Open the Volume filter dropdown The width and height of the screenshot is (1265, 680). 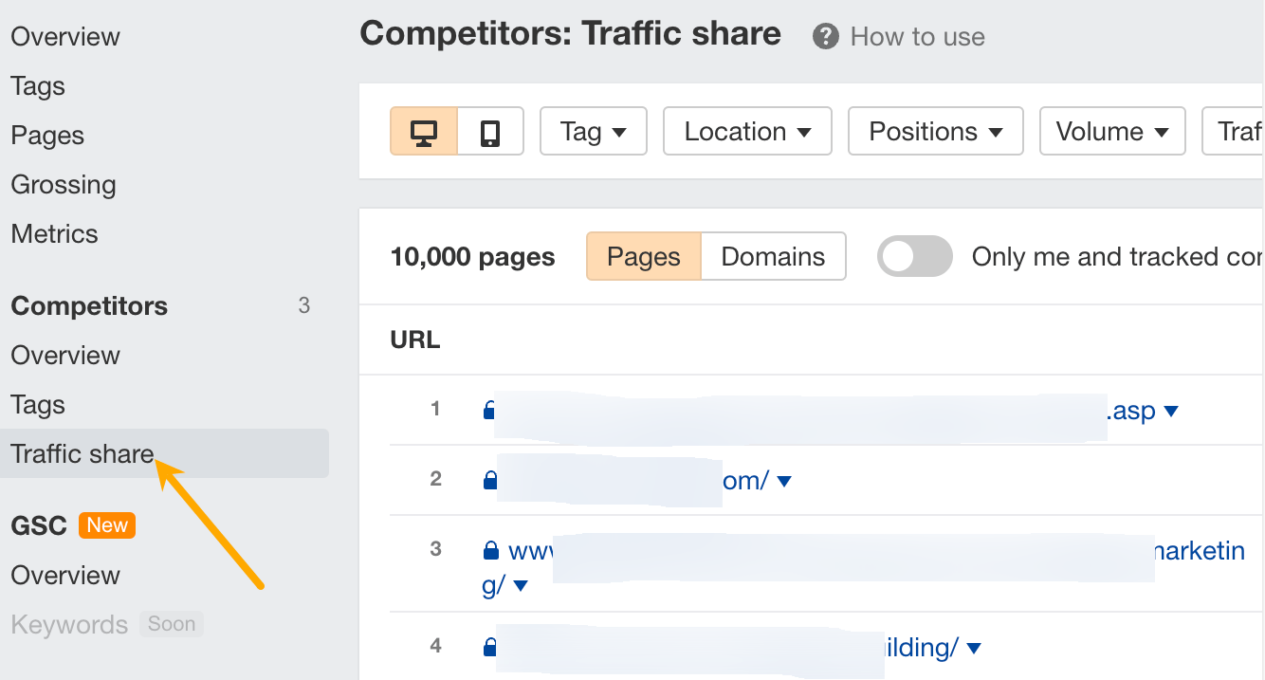tap(1112, 132)
